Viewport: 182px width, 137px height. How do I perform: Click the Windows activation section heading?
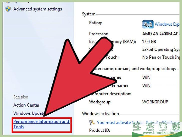pos(100,114)
